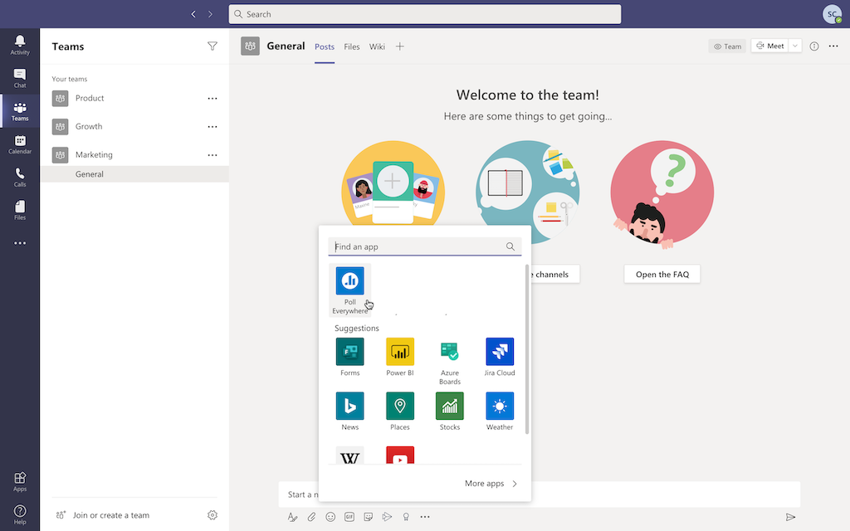Click the top Search box
Viewport: 850px width, 531px height.
[425, 14]
